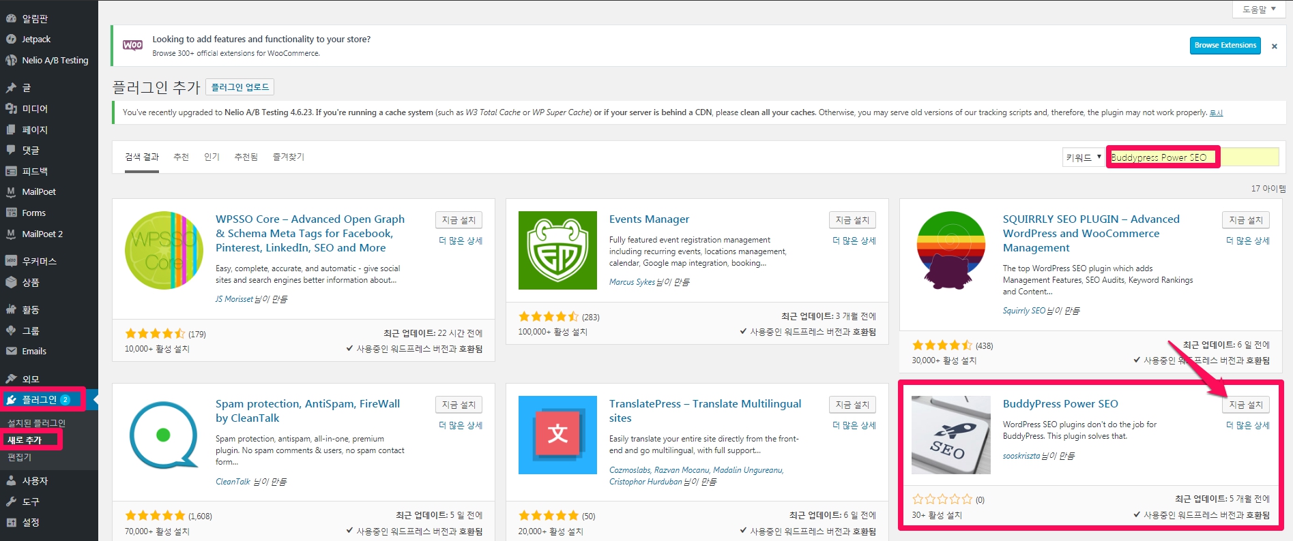This screenshot has height=541, width=1293.
Task: Click the CleanTalk author link
Action: [x=233, y=482]
